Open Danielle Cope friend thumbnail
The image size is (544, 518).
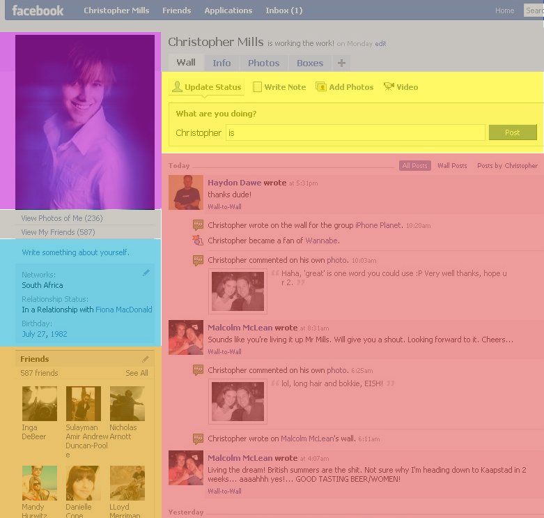tap(84, 483)
